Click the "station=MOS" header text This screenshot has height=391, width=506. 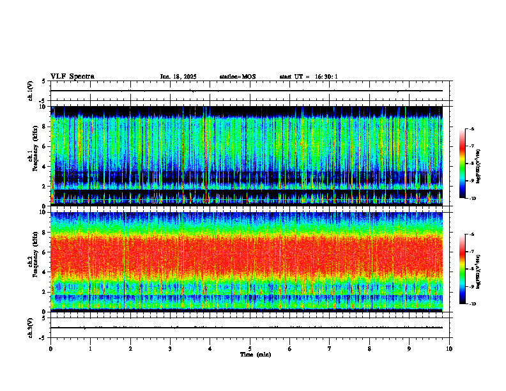(x=238, y=77)
